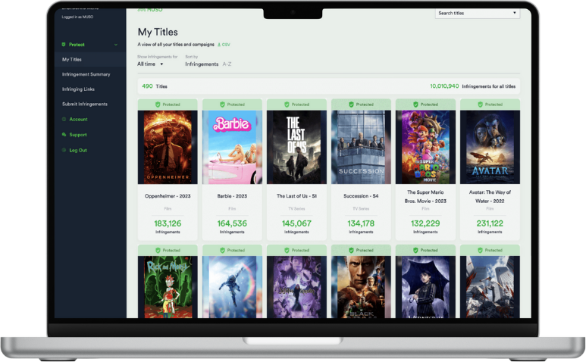Image resolution: width=586 pixels, height=362 pixels.
Task: Click the 231,122 infringements figure
Action: coord(490,223)
